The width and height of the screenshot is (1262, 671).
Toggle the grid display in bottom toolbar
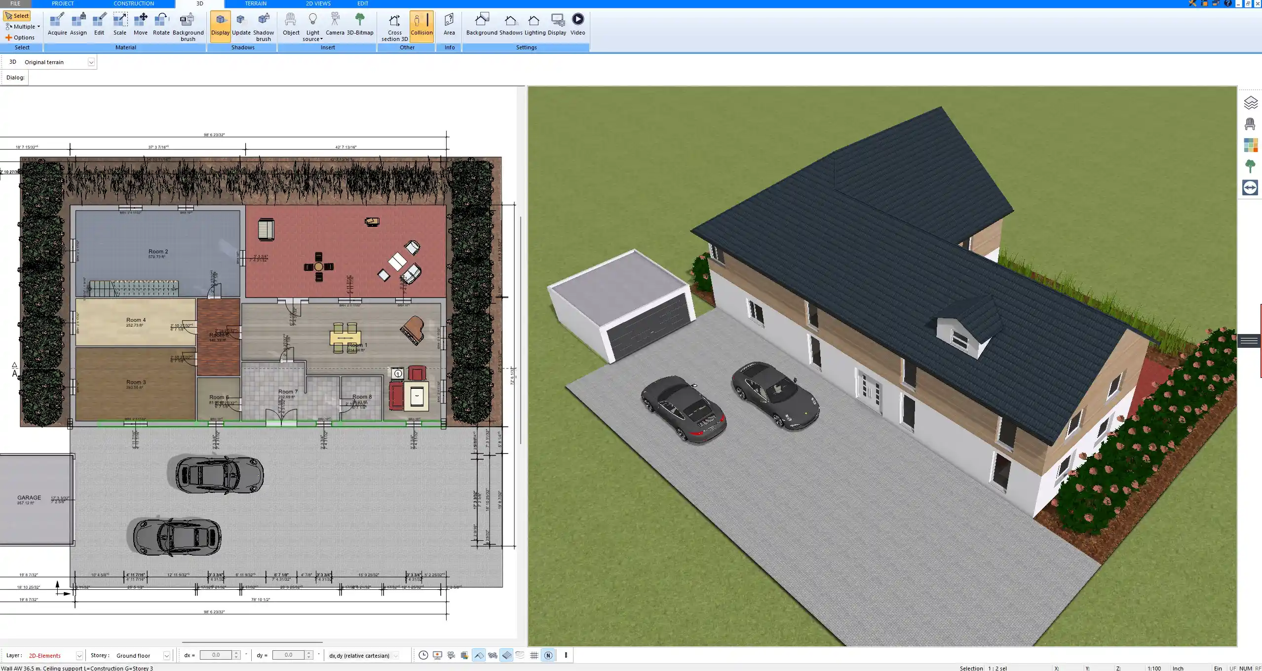[534, 655]
